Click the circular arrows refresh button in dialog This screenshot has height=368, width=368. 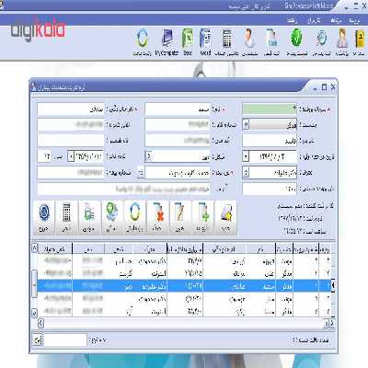(134, 218)
